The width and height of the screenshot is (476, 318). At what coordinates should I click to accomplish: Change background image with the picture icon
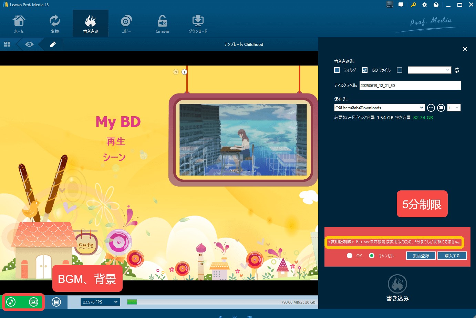tap(33, 302)
